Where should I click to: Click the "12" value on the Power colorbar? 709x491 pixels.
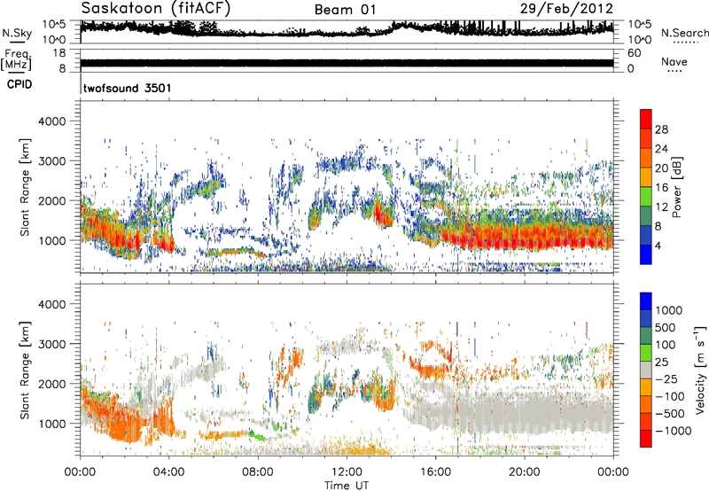pos(661,207)
